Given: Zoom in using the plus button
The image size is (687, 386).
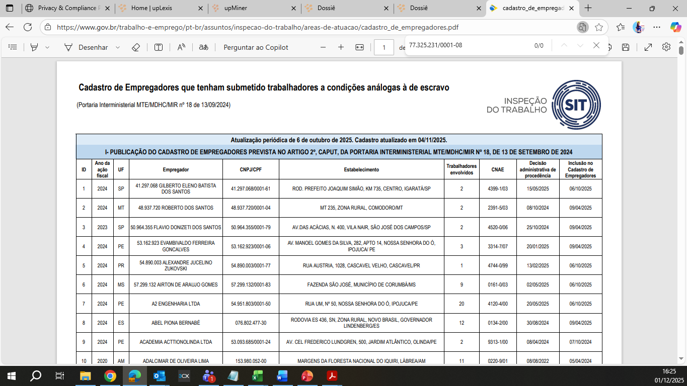Looking at the screenshot, I should [341, 47].
